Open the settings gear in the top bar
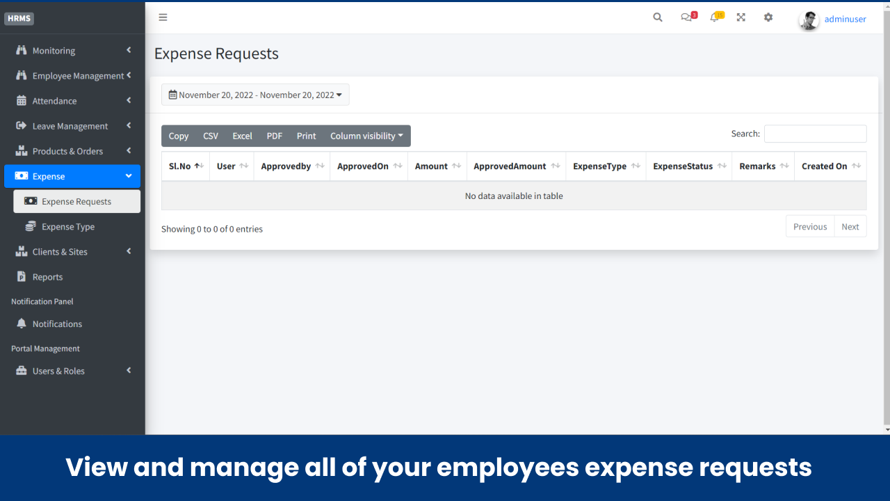The height and width of the screenshot is (501, 890). tap(768, 17)
